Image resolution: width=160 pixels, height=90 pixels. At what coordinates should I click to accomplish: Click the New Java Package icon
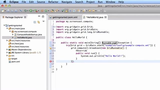42,11
